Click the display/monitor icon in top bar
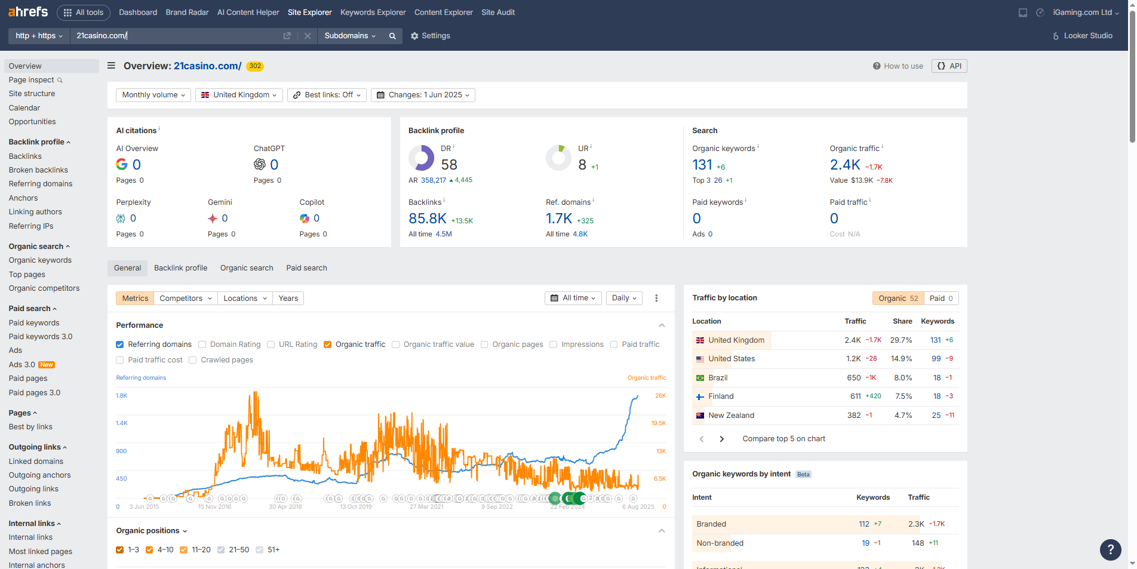Screen dimensions: 1137x569 [x=1023, y=13]
